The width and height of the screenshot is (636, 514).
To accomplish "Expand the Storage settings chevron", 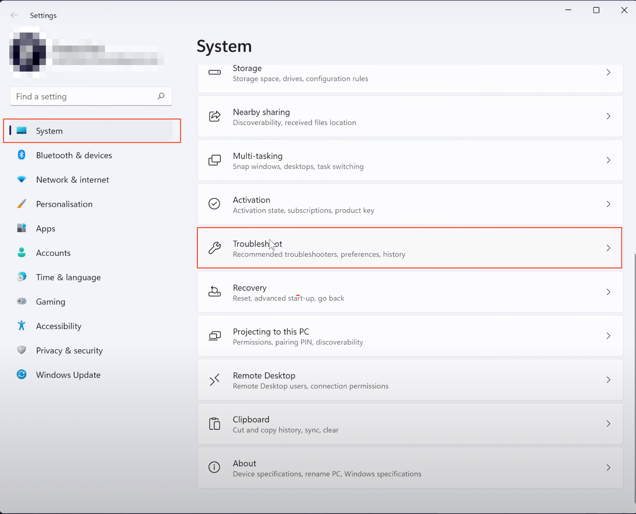I will (x=608, y=72).
